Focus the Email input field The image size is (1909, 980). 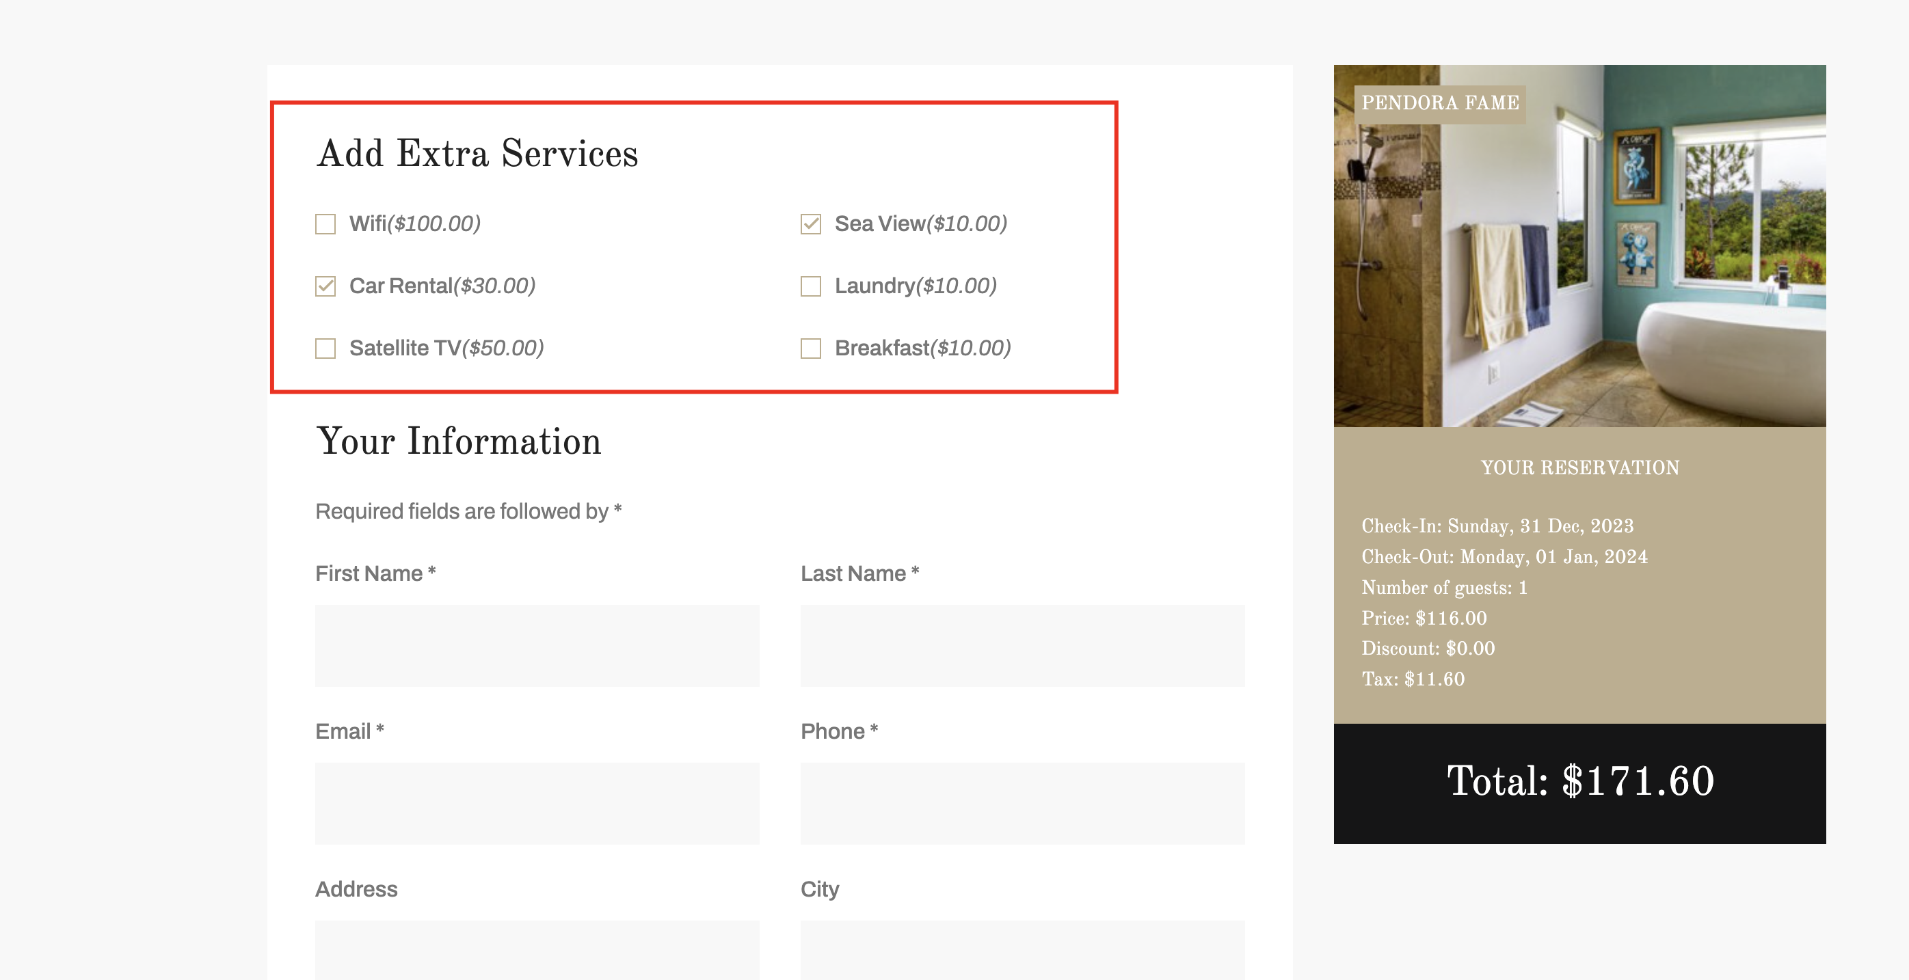537,803
